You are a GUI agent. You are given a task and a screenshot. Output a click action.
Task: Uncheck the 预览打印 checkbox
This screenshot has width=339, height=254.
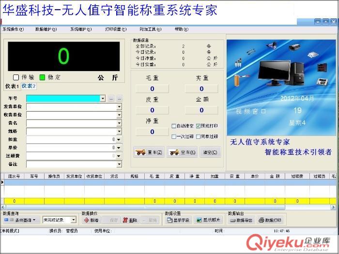(198, 126)
